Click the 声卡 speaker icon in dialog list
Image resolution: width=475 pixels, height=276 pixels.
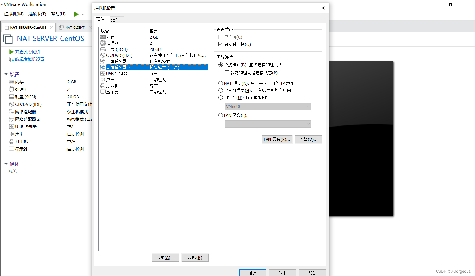click(103, 80)
